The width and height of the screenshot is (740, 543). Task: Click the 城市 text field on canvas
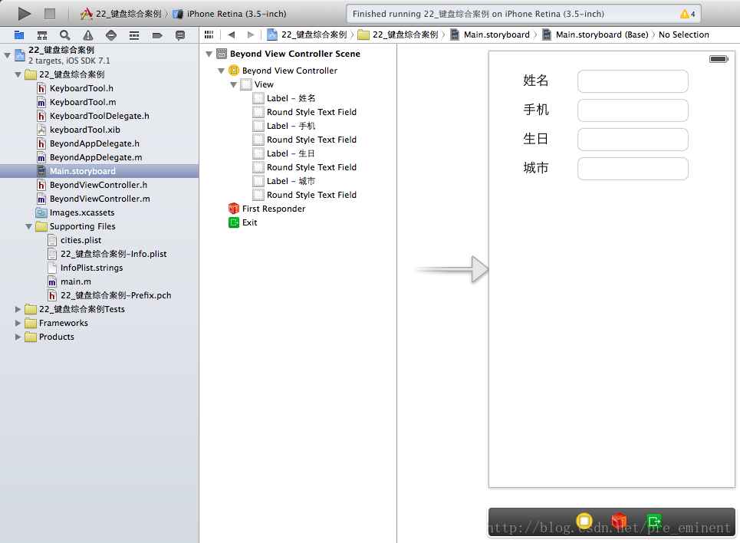(x=633, y=169)
